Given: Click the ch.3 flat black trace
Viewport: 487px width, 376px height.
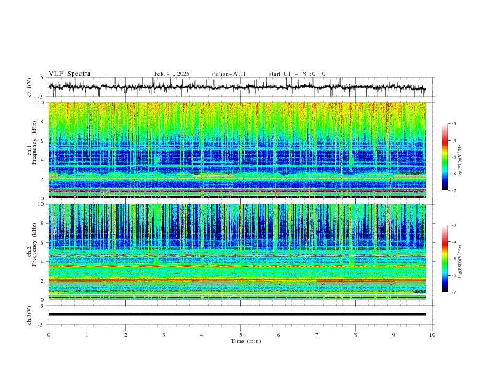Looking at the screenshot, I should [237, 315].
